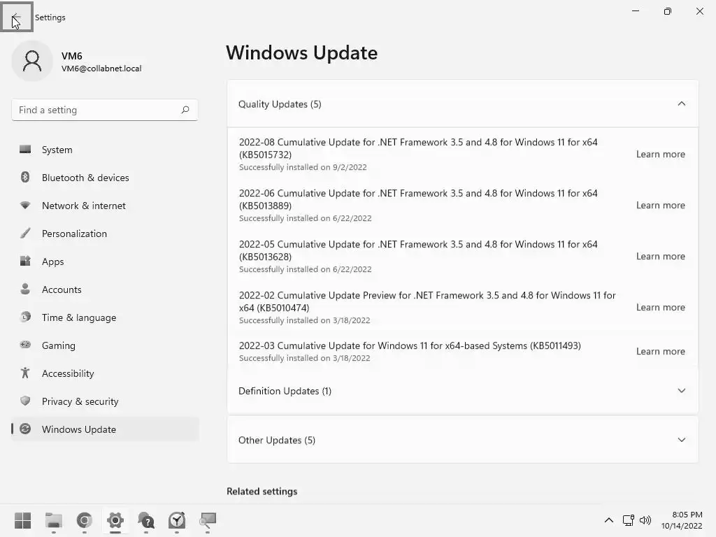
Task: Click the Definition Updates (1) label
Action: point(285,391)
